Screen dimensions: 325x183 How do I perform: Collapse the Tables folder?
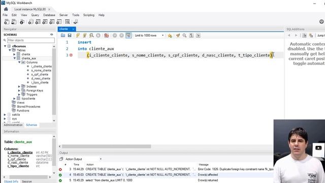(x=10, y=50)
